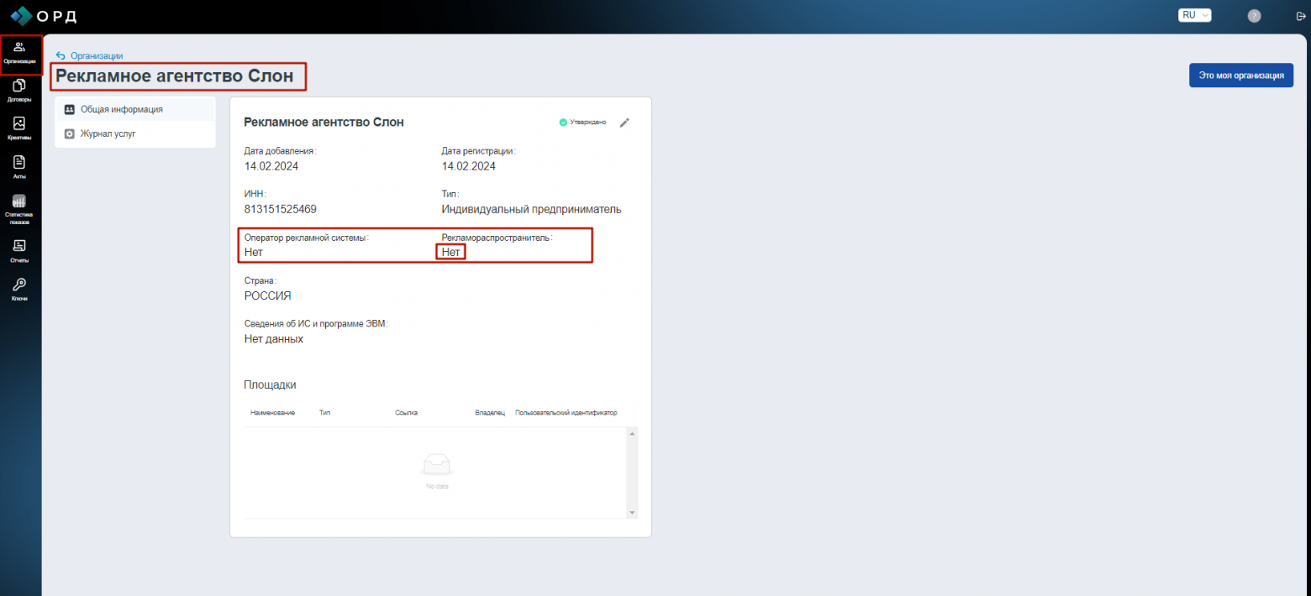Open the Организации sidebar section
This screenshot has height=596, width=1311.
coord(19,53)
